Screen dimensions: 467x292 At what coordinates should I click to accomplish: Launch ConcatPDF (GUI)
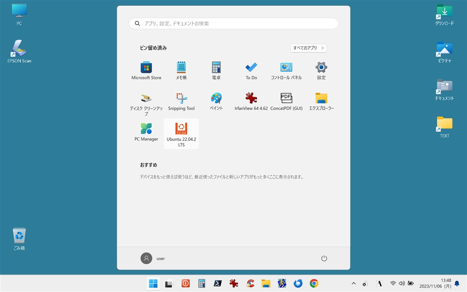click(x=286, y=102)
